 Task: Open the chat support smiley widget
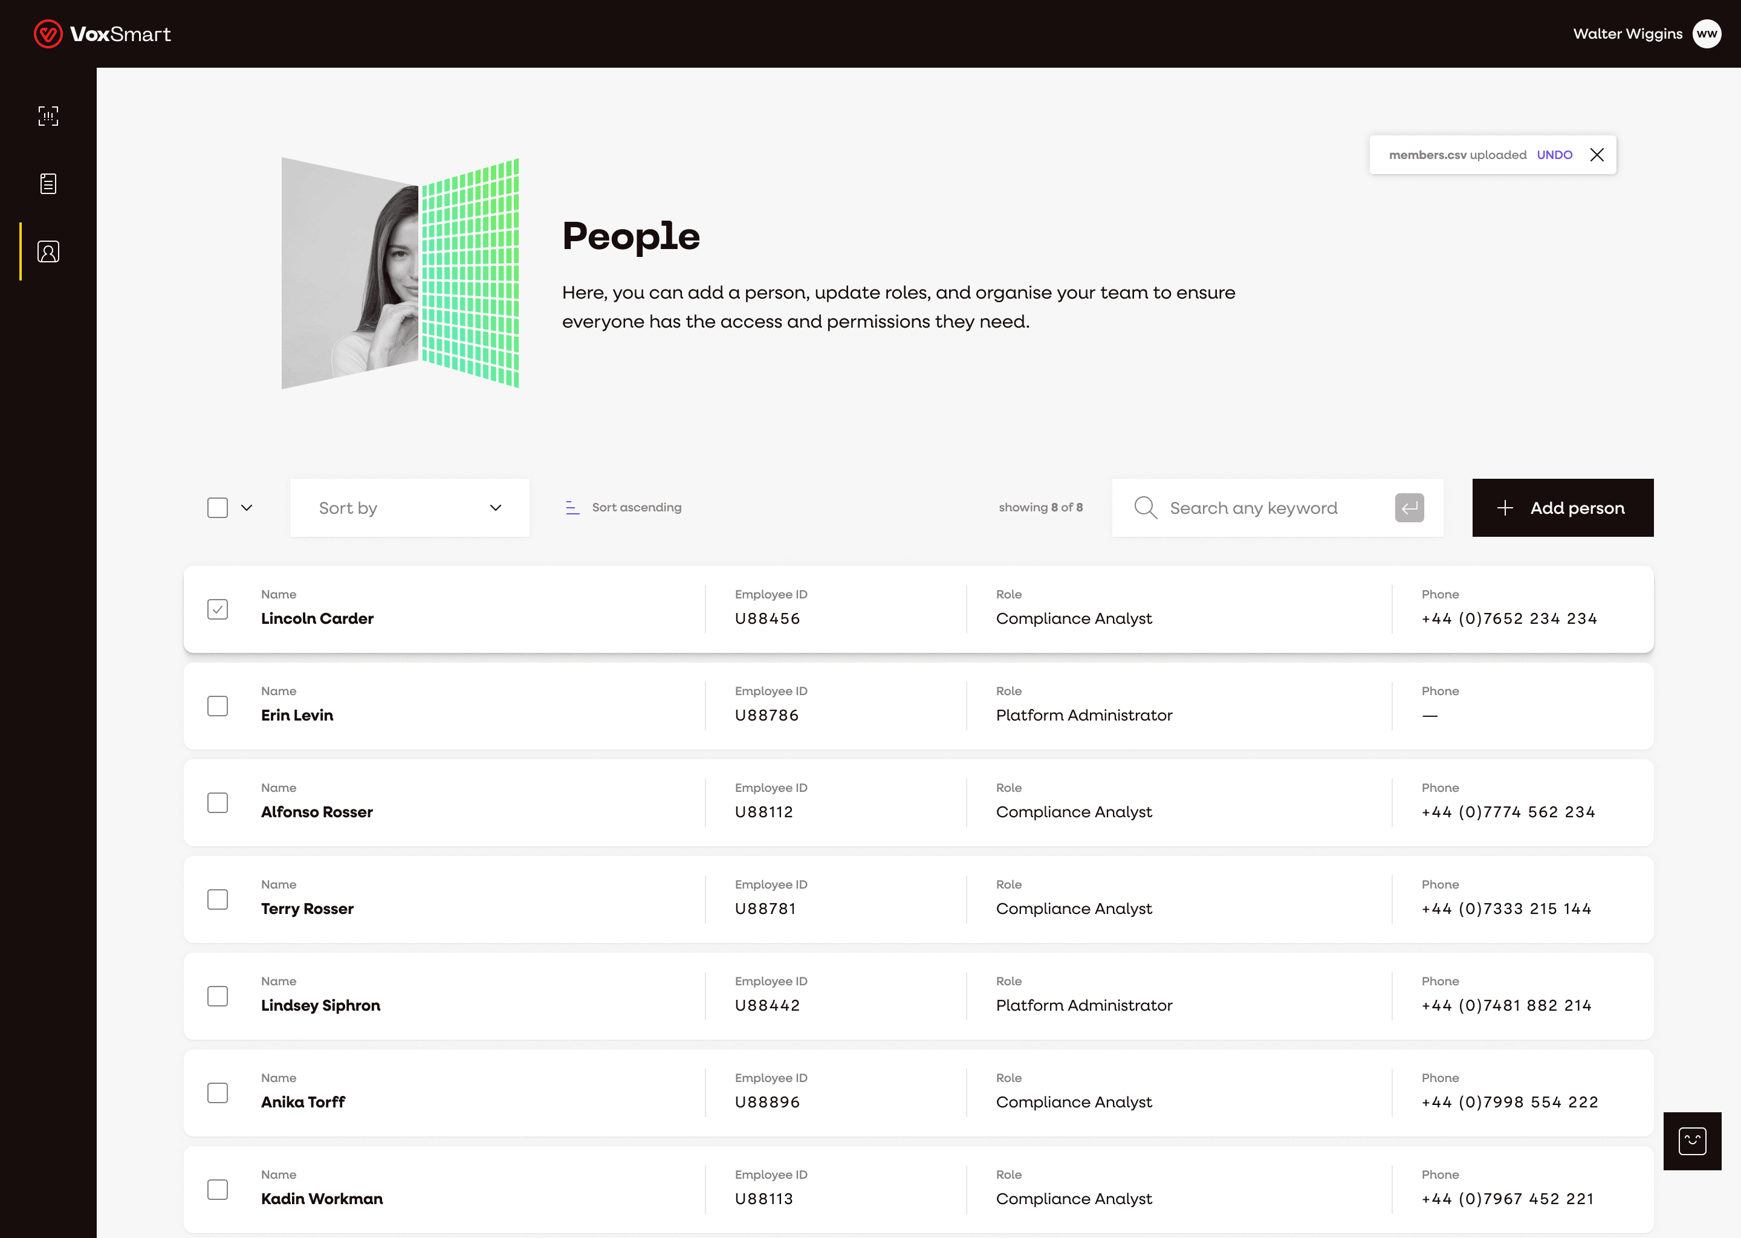click(1692, 1141)
